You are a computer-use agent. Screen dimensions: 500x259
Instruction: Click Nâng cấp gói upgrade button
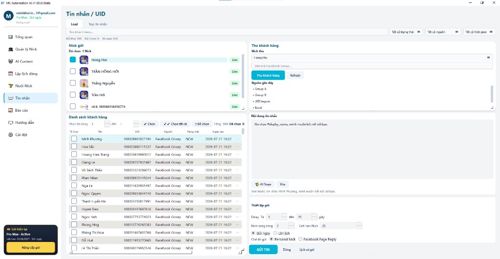coord(31,247)
